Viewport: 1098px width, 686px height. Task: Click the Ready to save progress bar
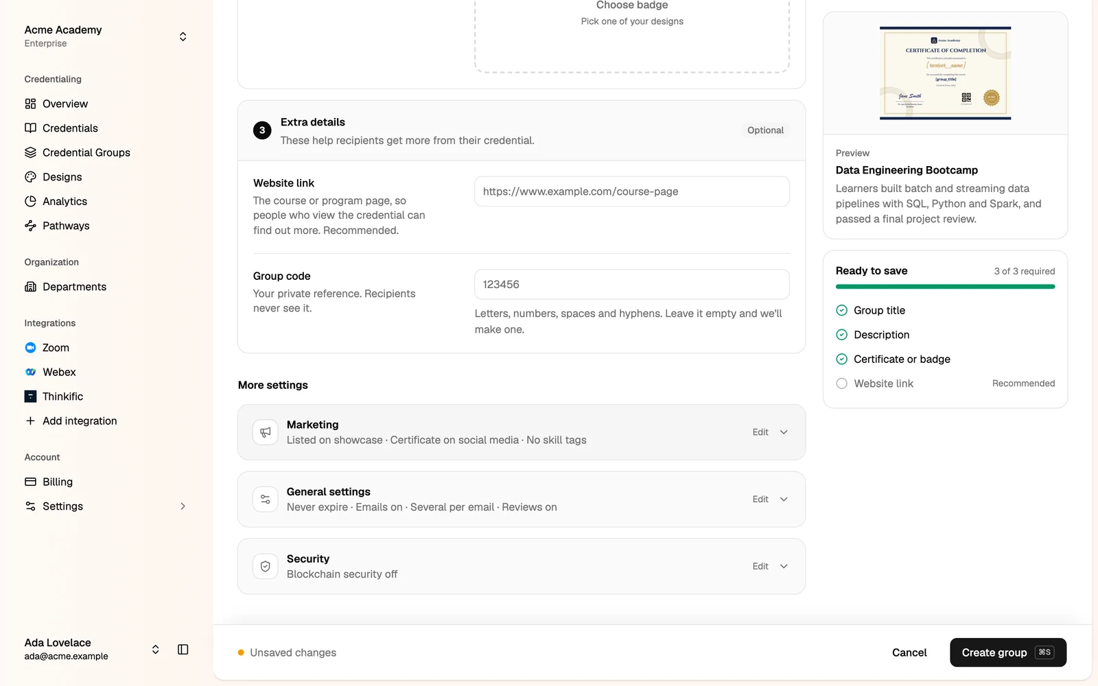[946, 287]
